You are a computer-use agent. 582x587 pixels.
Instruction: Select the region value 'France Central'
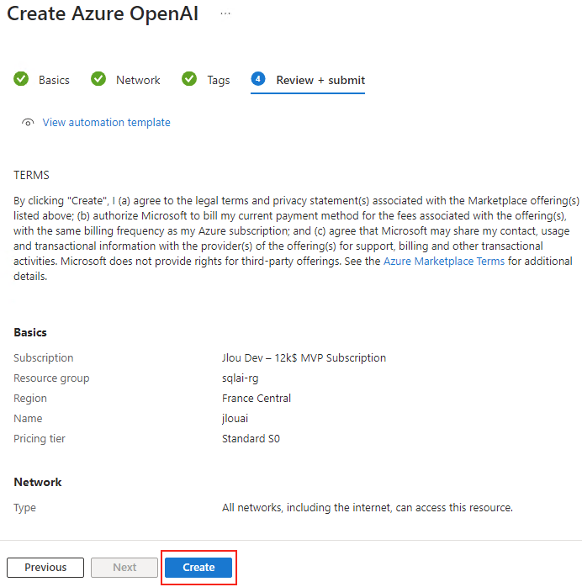[x=257, y=399]
